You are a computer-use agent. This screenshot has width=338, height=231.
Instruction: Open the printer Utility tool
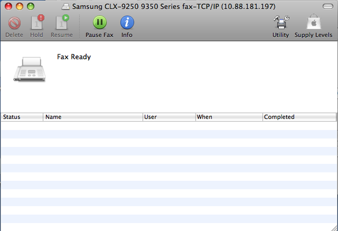point(281,22)
